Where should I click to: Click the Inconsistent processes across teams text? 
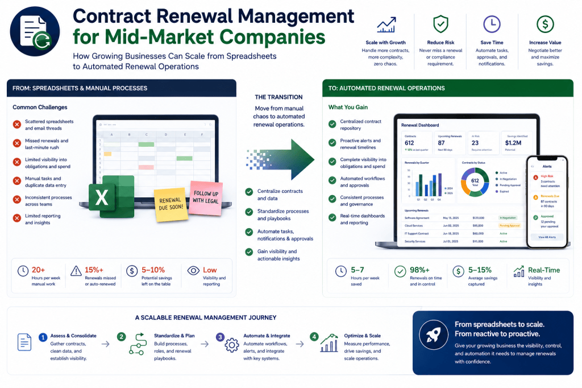pos(48,201)
